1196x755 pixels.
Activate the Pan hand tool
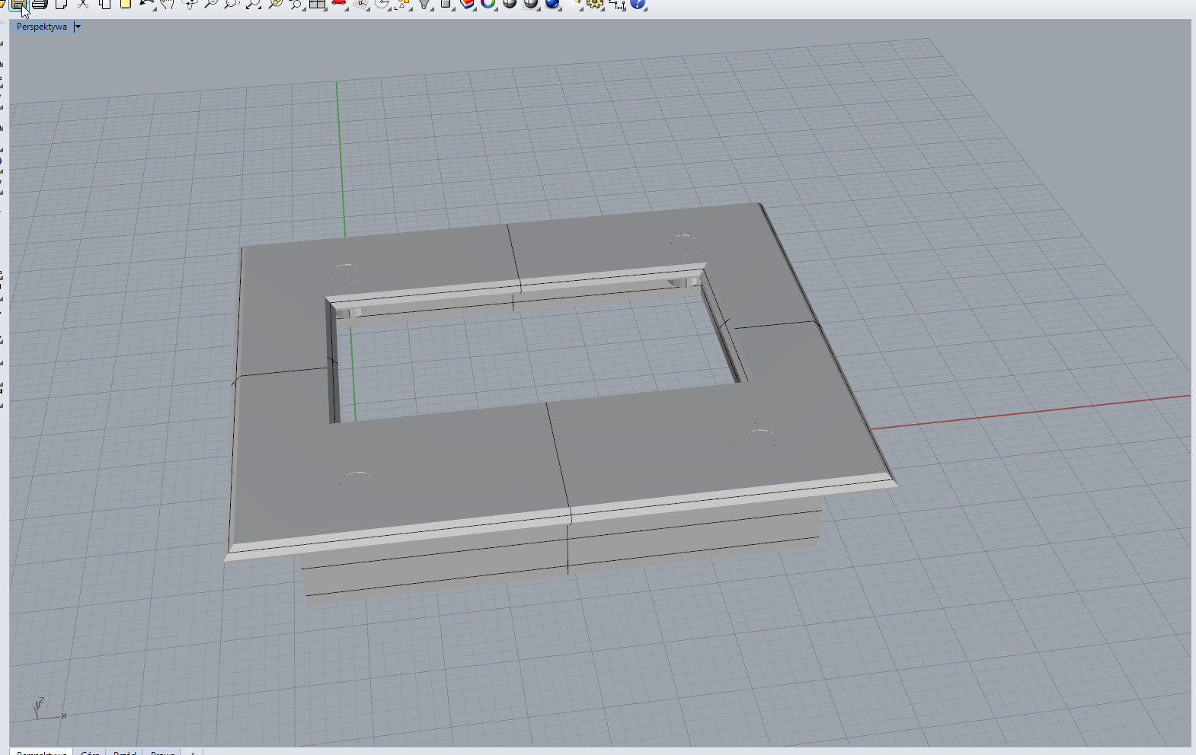click(168, 4)
